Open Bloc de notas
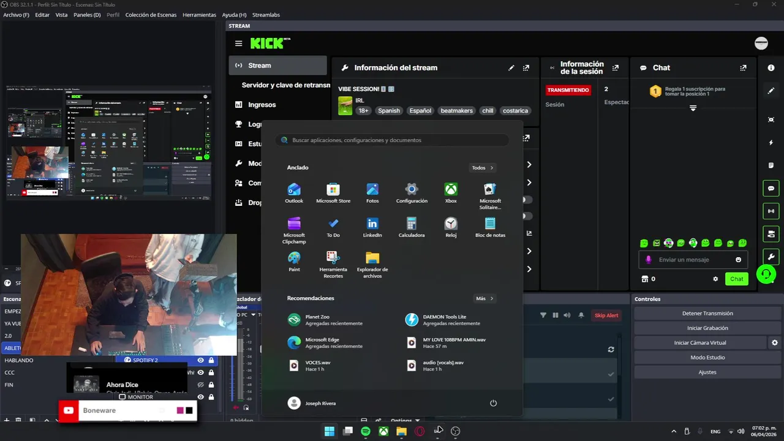 click(490, 227)
